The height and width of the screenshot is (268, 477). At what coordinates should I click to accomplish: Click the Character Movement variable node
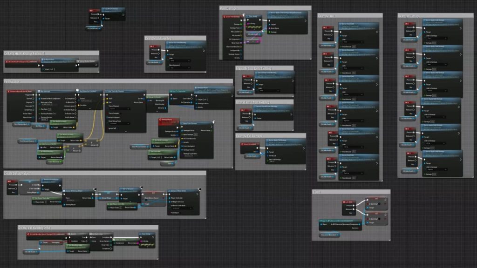(x=330, y=235)
